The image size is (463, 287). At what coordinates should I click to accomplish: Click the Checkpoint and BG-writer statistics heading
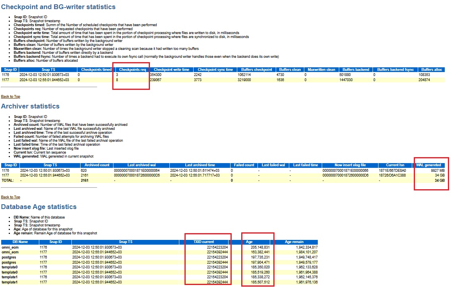[58, 7]
